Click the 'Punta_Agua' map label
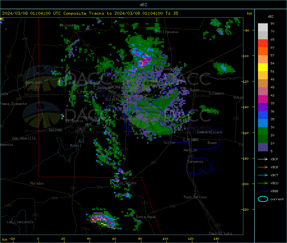The width and height of the screenshot is (287, 243). point(145,217)
